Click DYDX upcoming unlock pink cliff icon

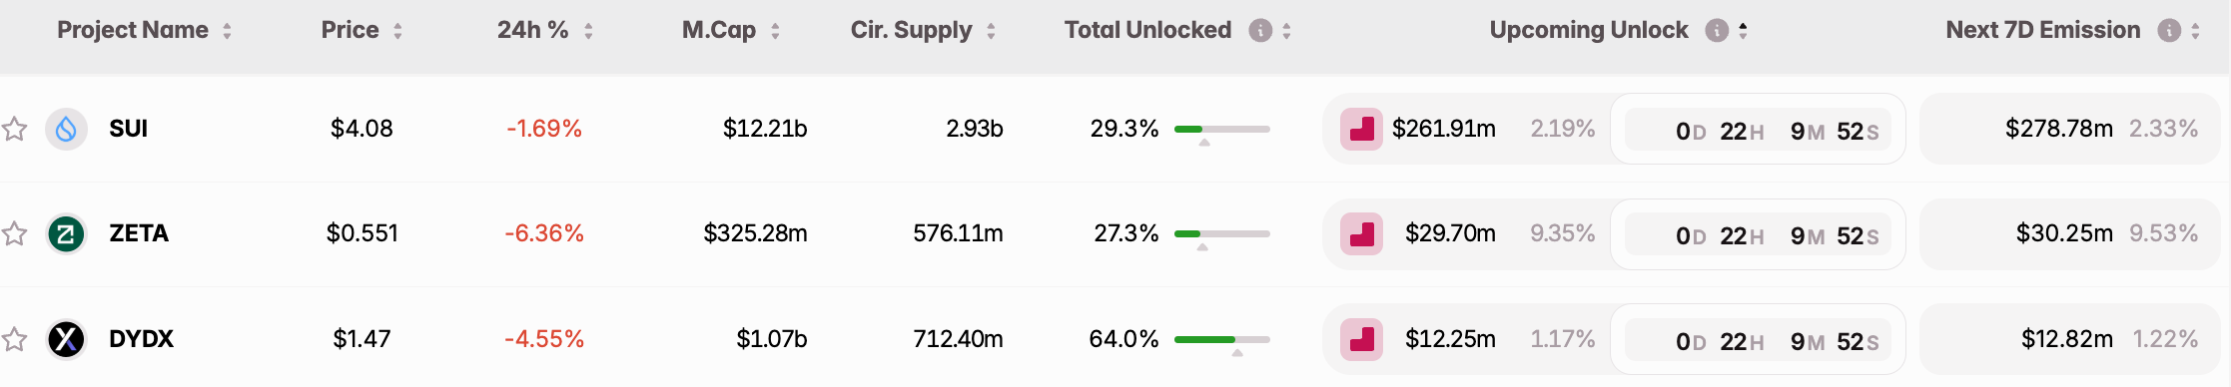pos(1361,339)
